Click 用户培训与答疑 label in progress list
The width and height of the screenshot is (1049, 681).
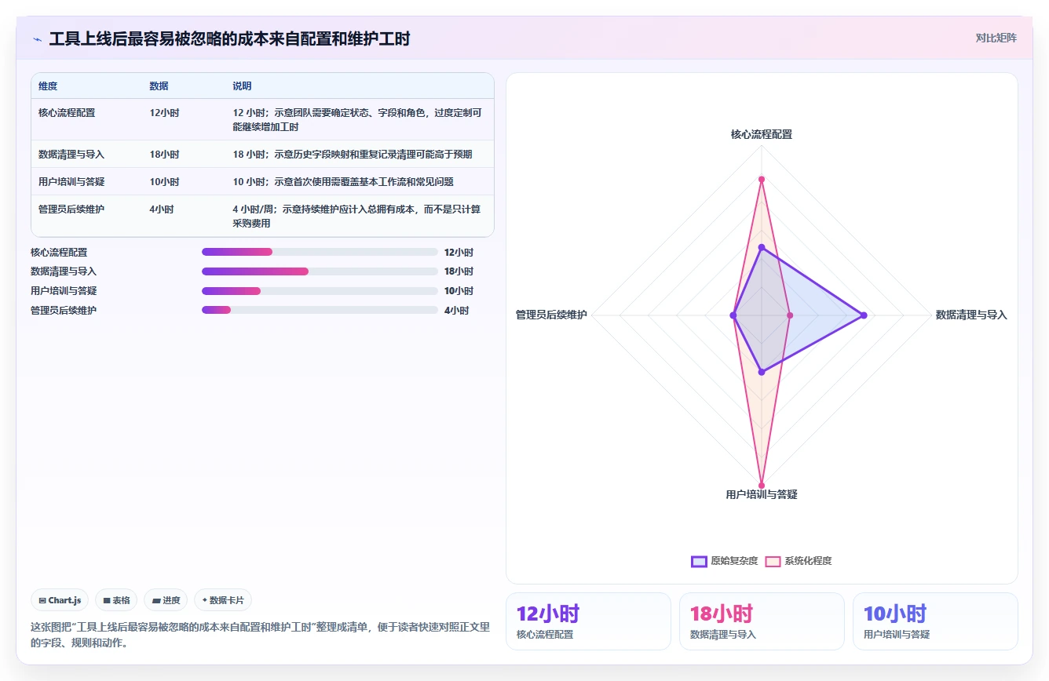[64, 291]
